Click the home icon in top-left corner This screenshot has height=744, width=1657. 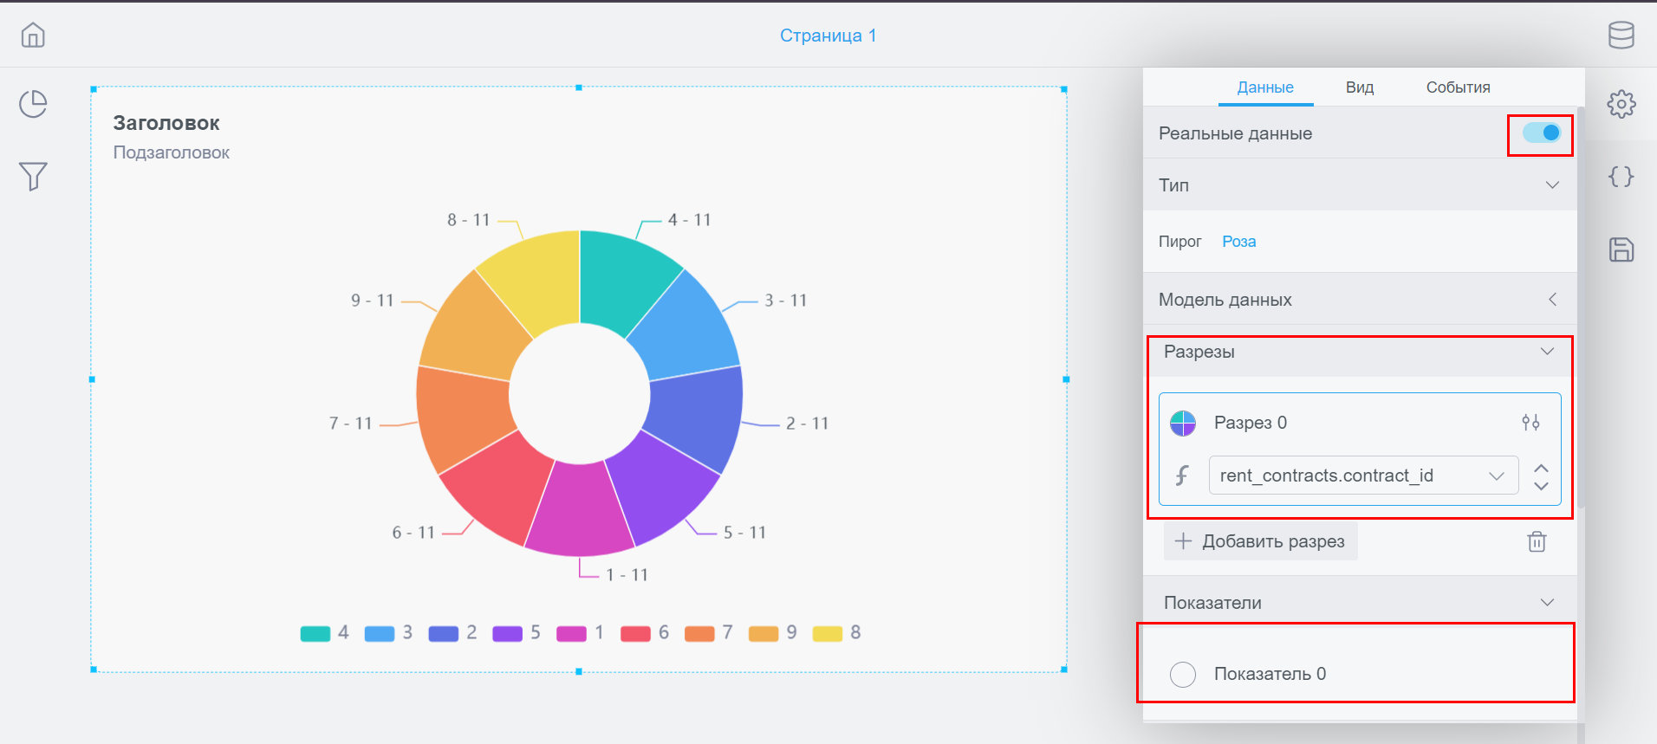[x=33, y=36]
